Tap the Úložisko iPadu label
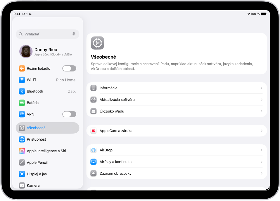Viewport: 280px width, 201px height. click(112, 111)
